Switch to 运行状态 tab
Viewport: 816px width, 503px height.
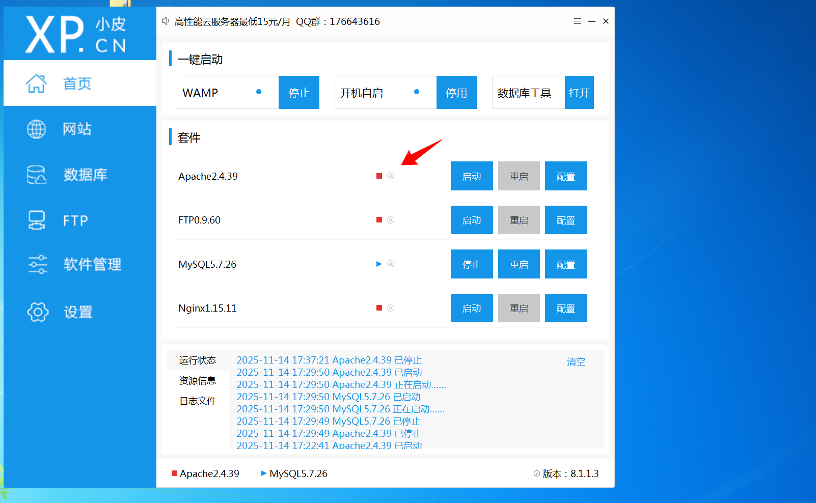pyautogui.click(x=198, y=360)
